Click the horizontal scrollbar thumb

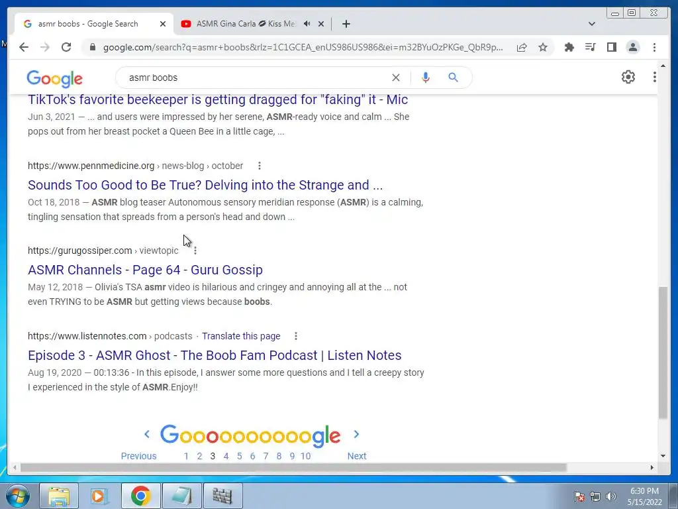(x=293, y=467)
